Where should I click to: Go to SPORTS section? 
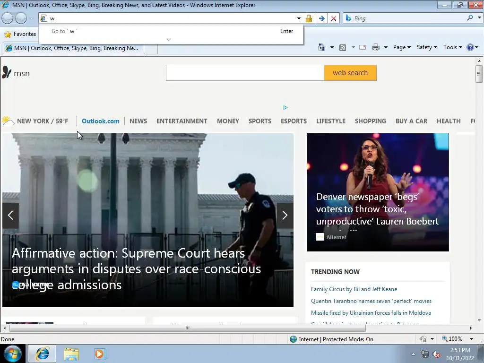click(x=260, y=121)
